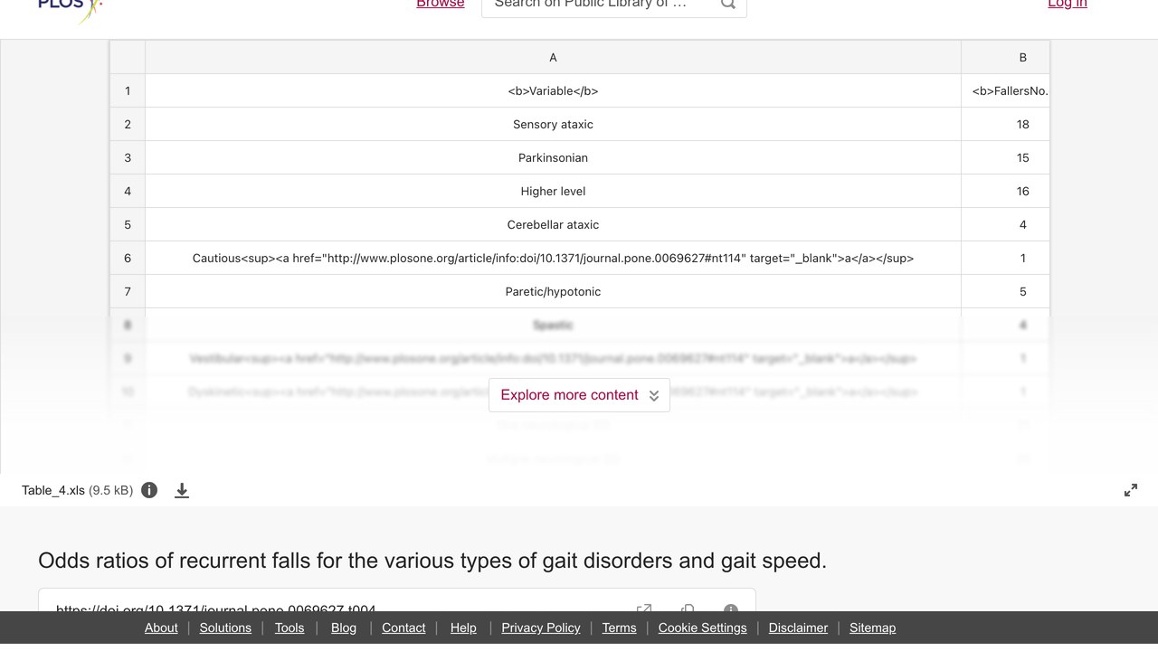Click the Higher level cell
The height and width of the screenshot is (651, 1158).
[553, 191]
